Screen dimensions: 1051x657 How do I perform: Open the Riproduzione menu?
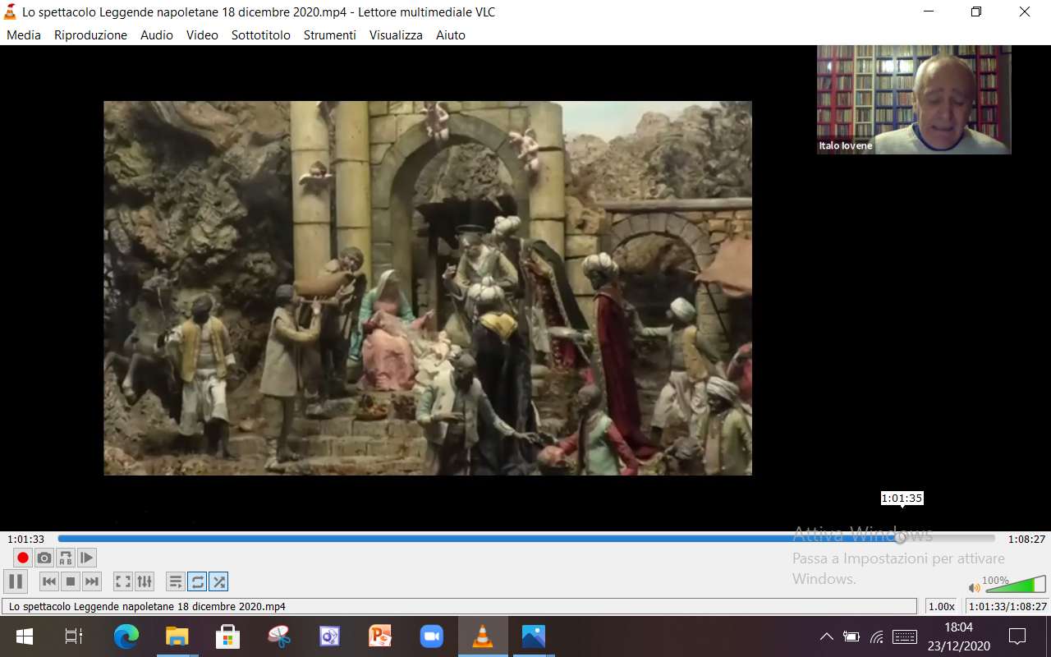pyautogui.click(x=90, y=35)
